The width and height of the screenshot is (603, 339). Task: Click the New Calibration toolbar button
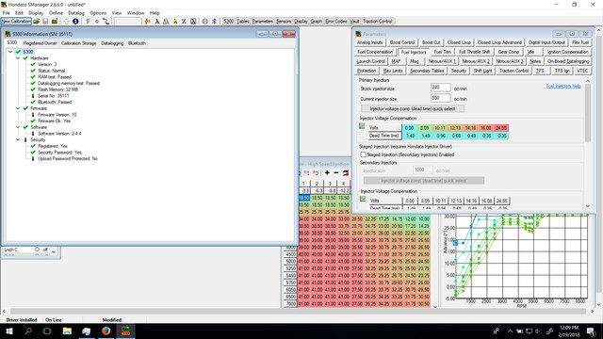(16, 21)
